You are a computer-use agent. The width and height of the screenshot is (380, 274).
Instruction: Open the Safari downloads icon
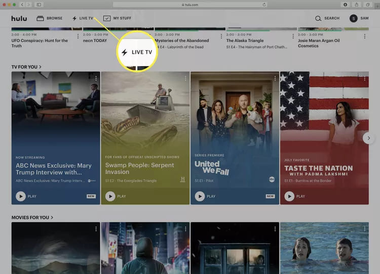pyautogui.click(x=345, y=5)
